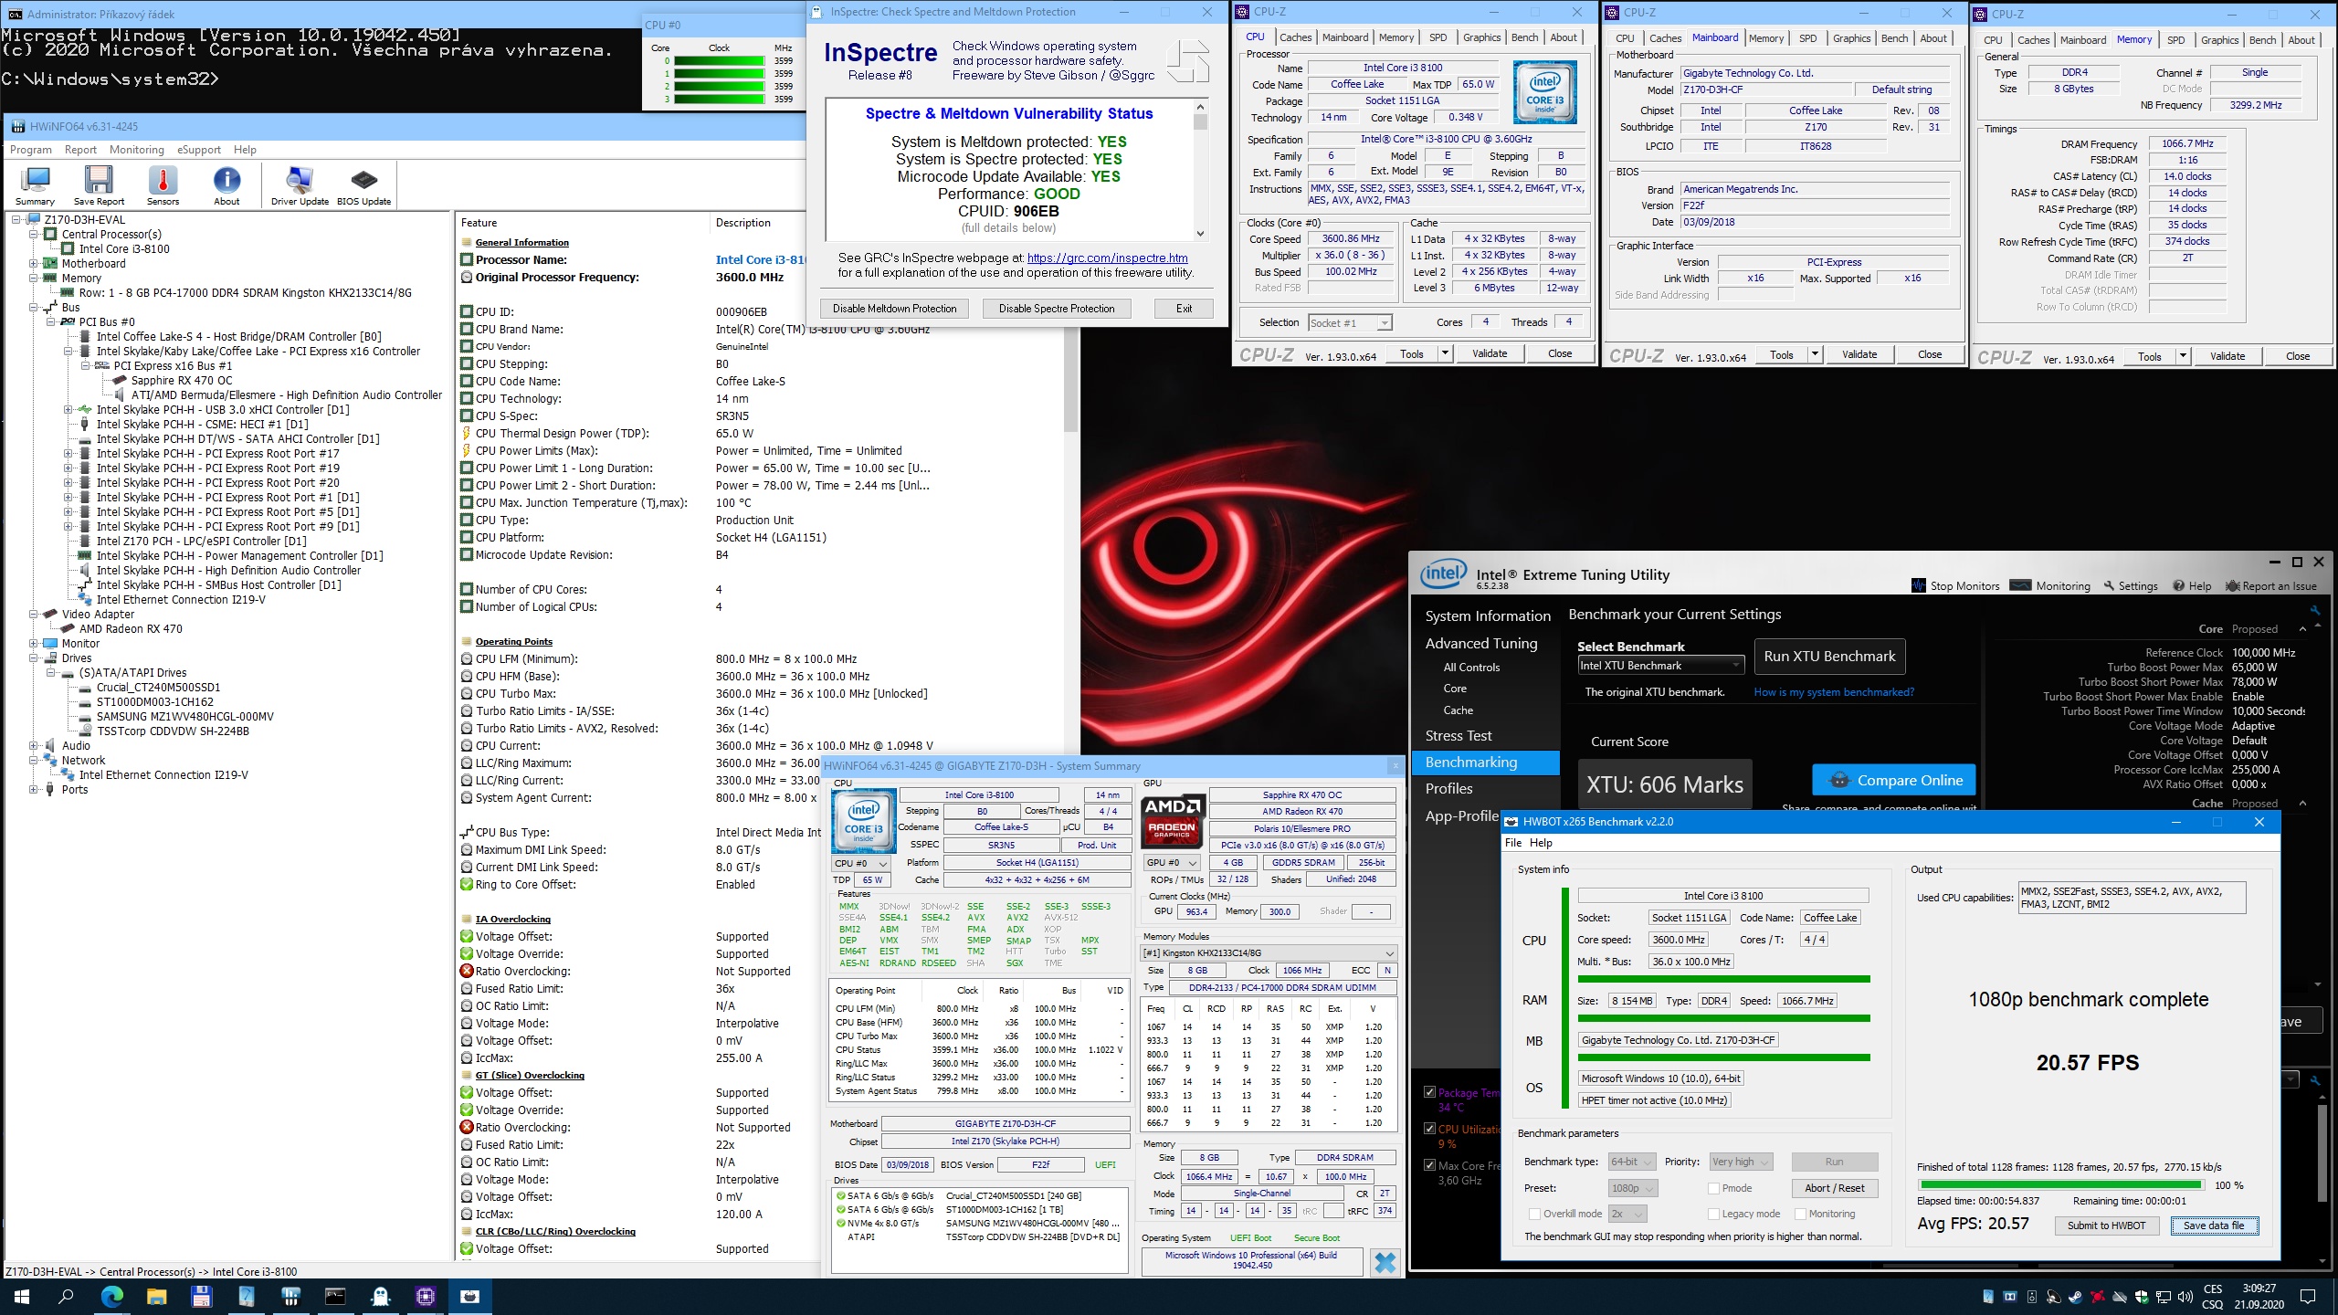This screenshot has height=1315, width=2338.
Task: Toggle Max Core Frequency monitor checkbox
Action: point(1430,1165)
